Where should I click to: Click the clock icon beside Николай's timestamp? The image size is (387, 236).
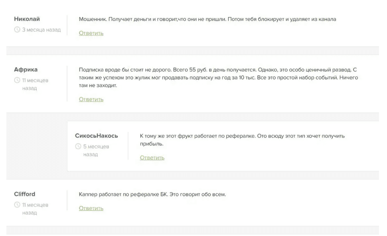point(17,30)
